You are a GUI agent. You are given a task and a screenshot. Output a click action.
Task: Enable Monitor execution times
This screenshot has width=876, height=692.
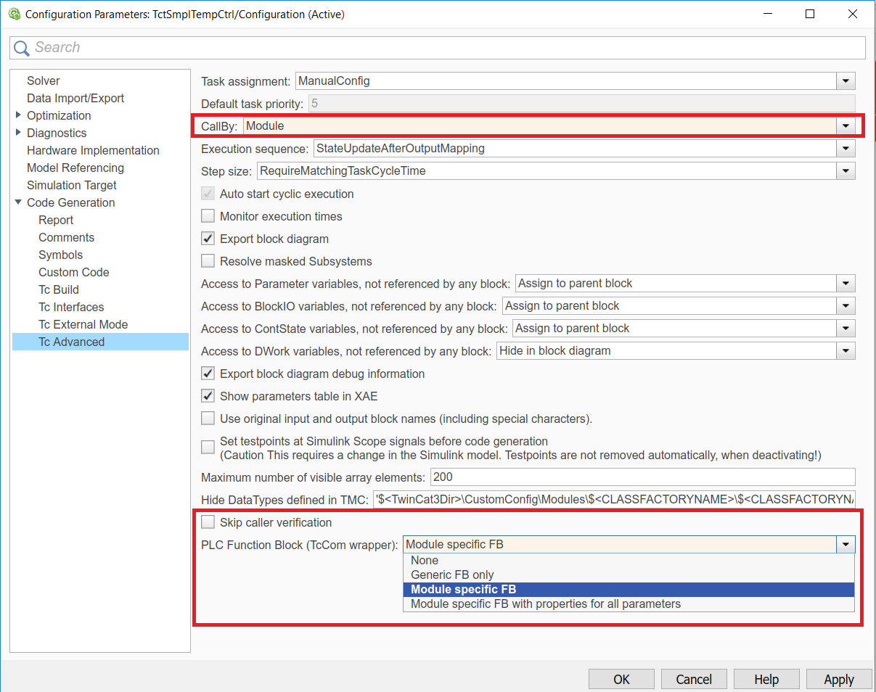click(x=208, y=216)
